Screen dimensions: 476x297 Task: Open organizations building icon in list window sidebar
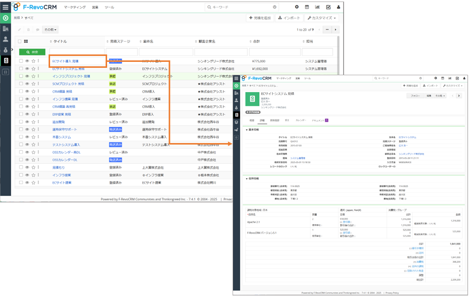5,29
